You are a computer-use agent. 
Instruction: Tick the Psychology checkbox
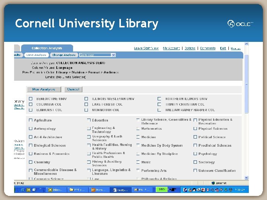195,154
